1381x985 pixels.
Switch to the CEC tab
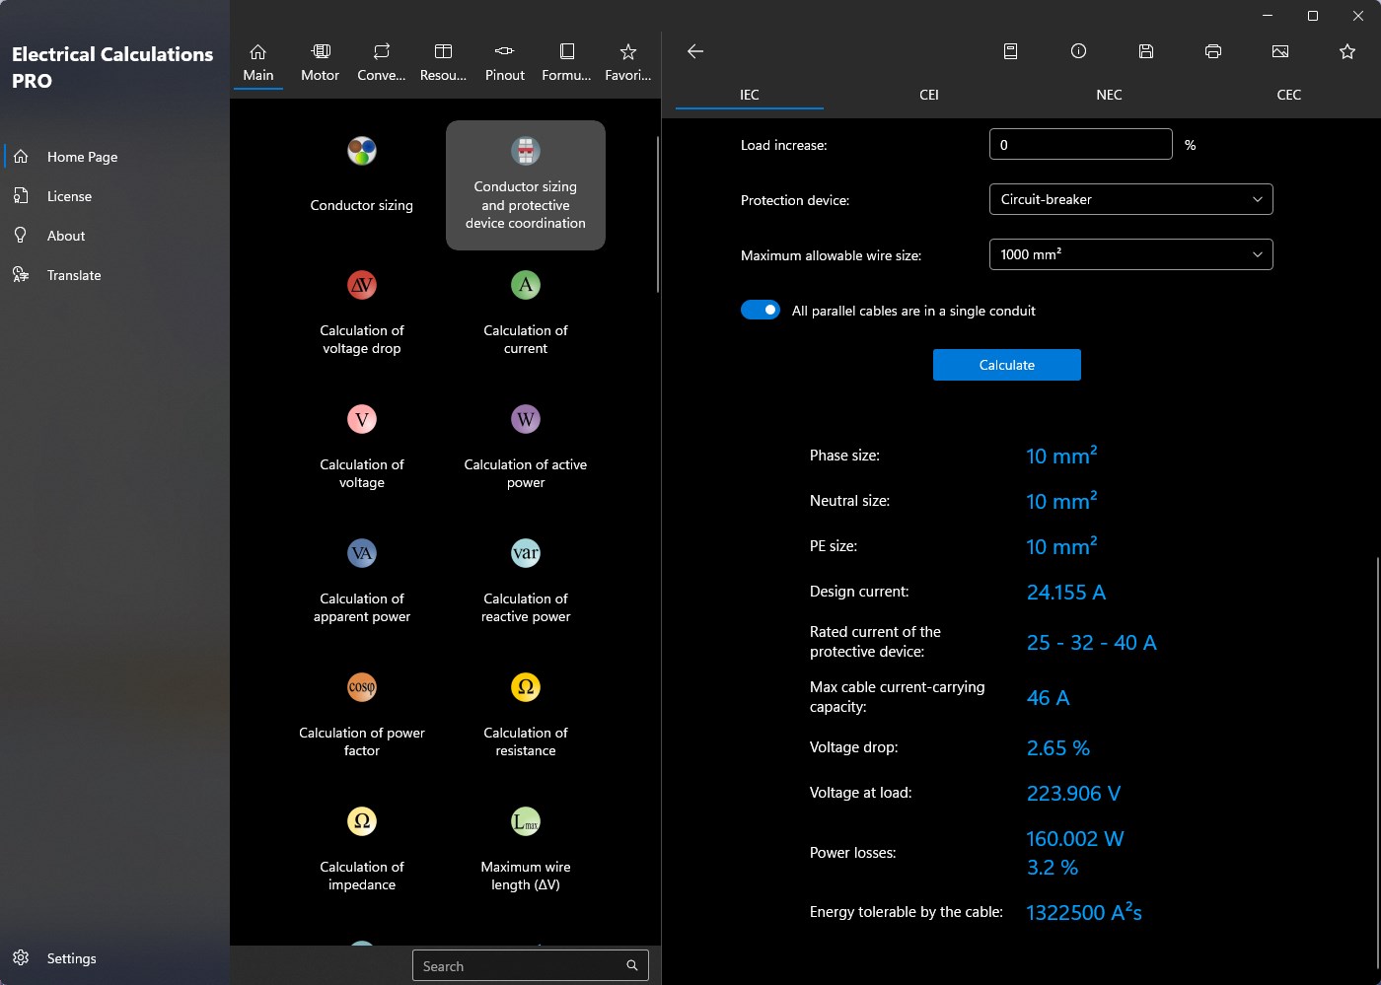(x=1289, y=95)
